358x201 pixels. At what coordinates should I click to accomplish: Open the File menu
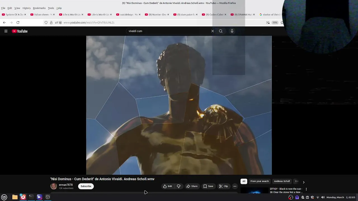(3, 8)
